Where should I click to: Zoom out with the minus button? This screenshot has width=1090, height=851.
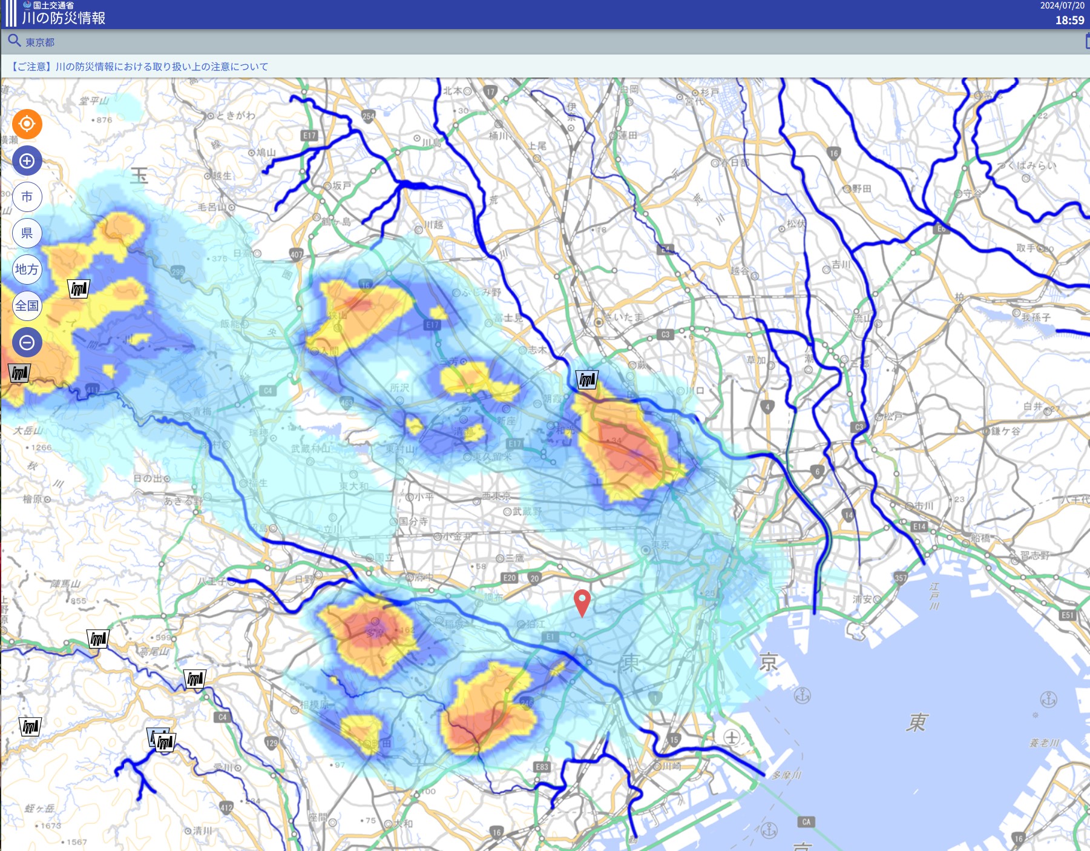point(27,342)
